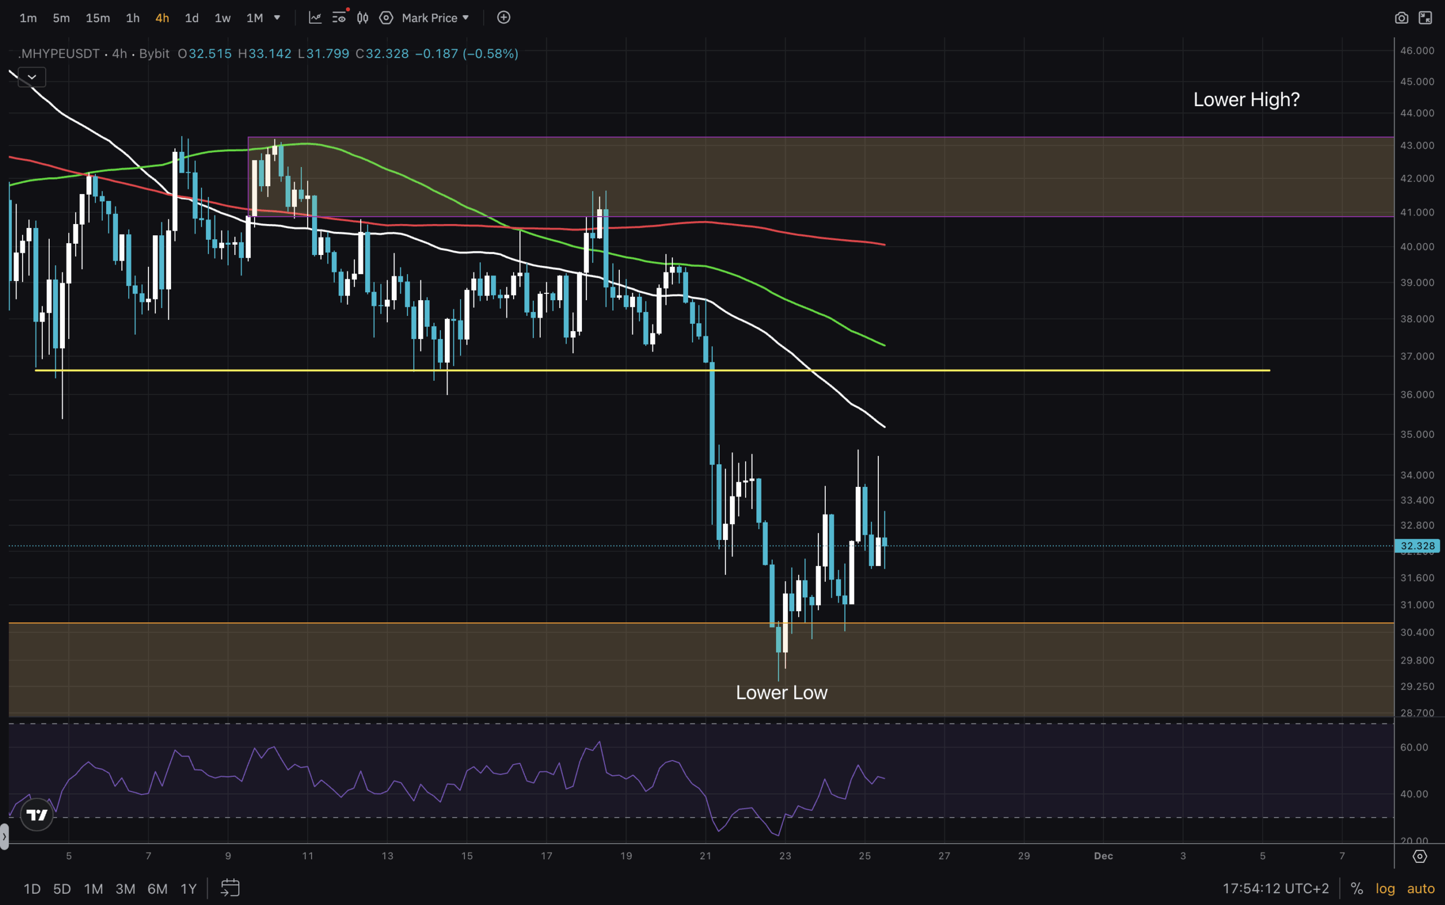Expand the indicator legend chevron

click(x=32, y=77)
